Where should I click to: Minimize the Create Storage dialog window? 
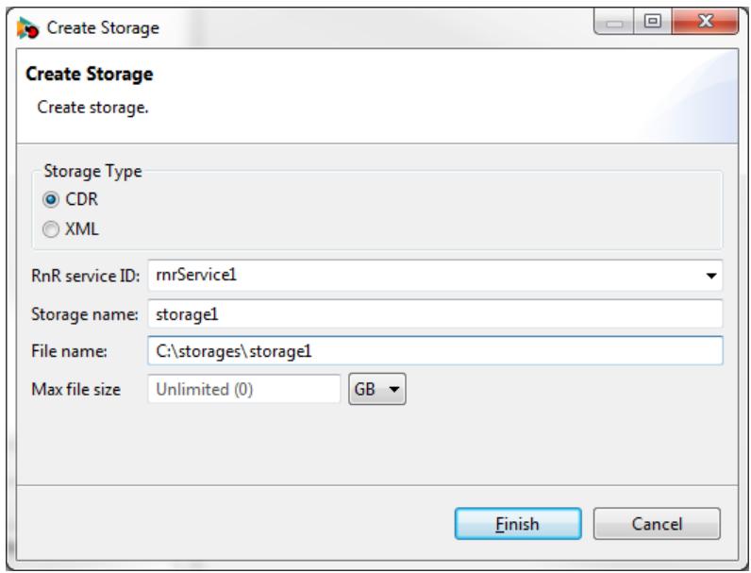[x=614, y=22]
